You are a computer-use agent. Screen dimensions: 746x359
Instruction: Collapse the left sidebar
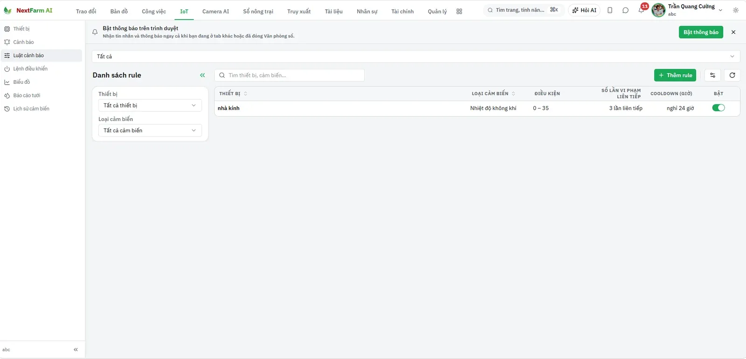pyautogui.click(x=76, y=350)
